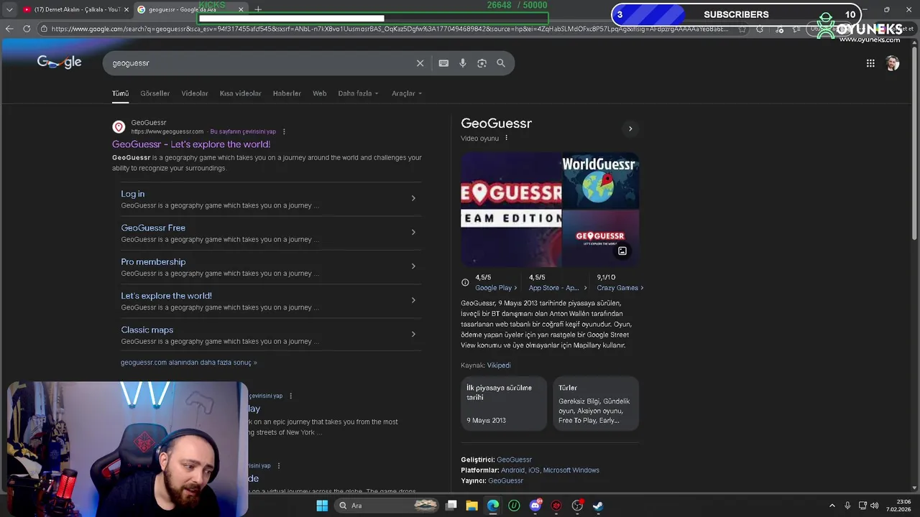Clear the search box with the X icon
Screen dimensions: 920x517
420,63
